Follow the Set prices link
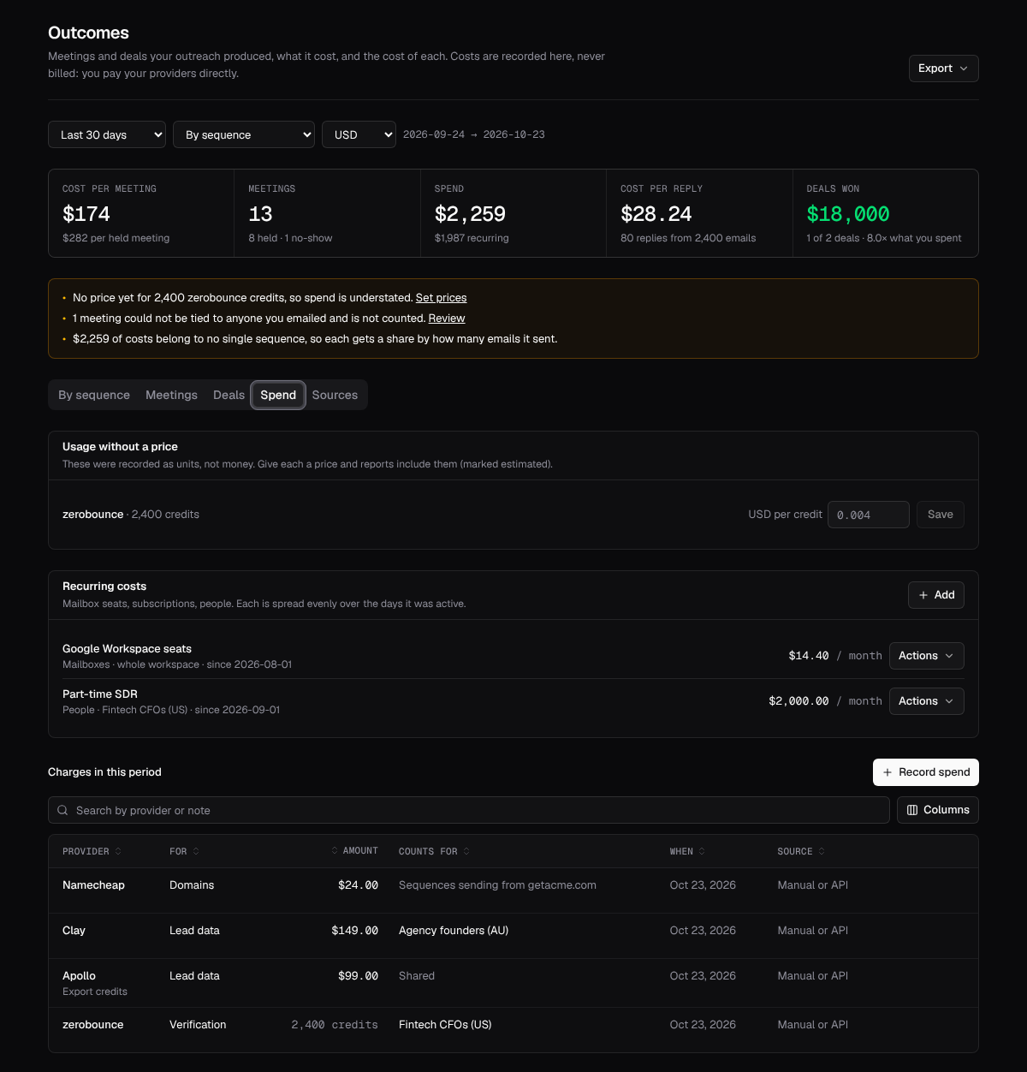Screen dimensions: 1027x1072 point(441,298)
